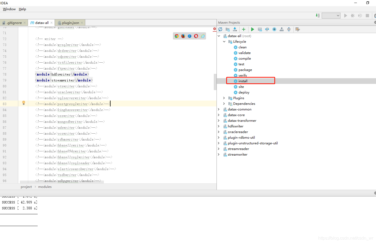Run Maven build green arrow
The width and height of the screenshot is (376, 243).
point(253,29)
